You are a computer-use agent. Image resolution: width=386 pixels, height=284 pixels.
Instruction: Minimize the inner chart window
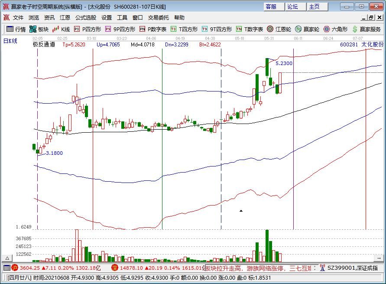pyautogui.click(x=364, y=17)
